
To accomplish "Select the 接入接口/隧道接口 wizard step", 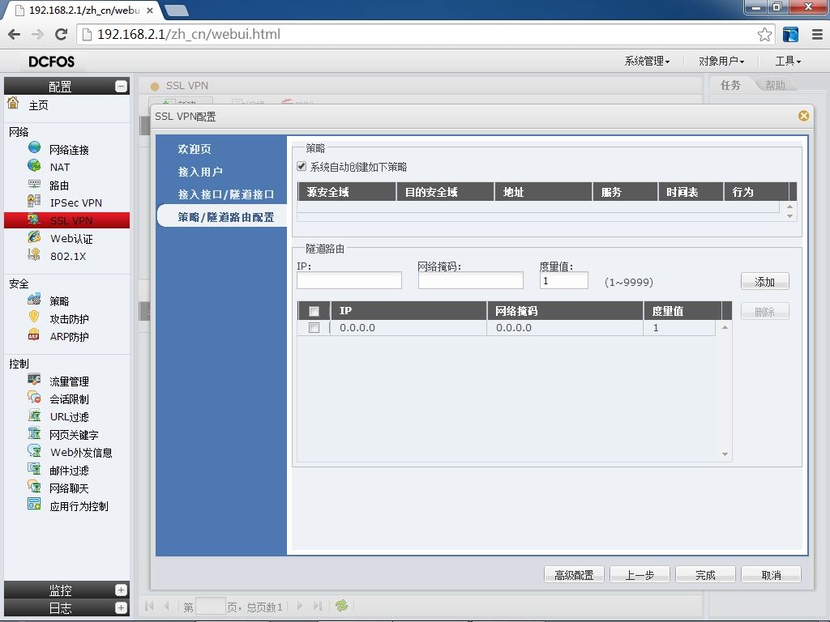I will click(226, 194).
